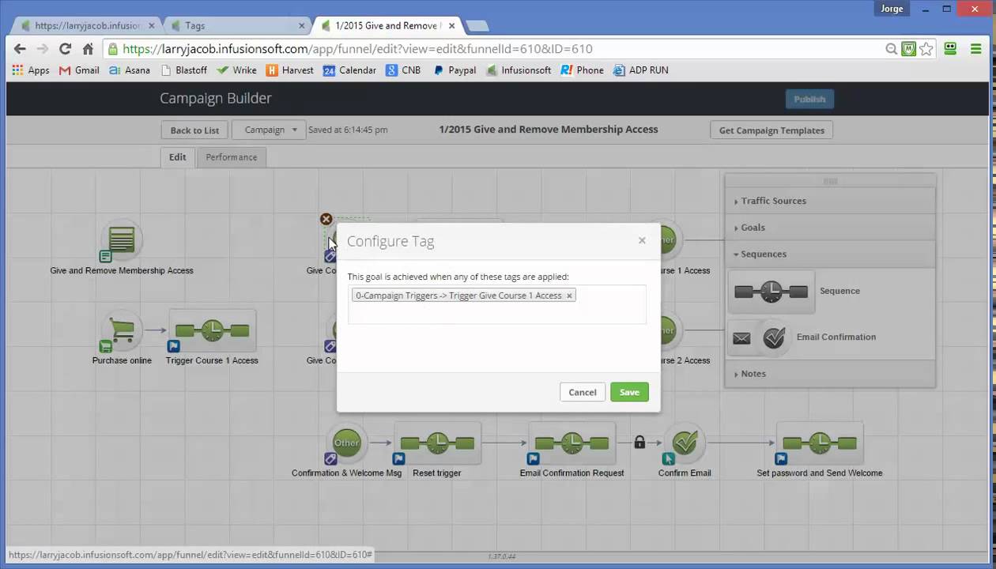Reload the page
The height and width of the screenshot is (569, 996).
point(65,49)
